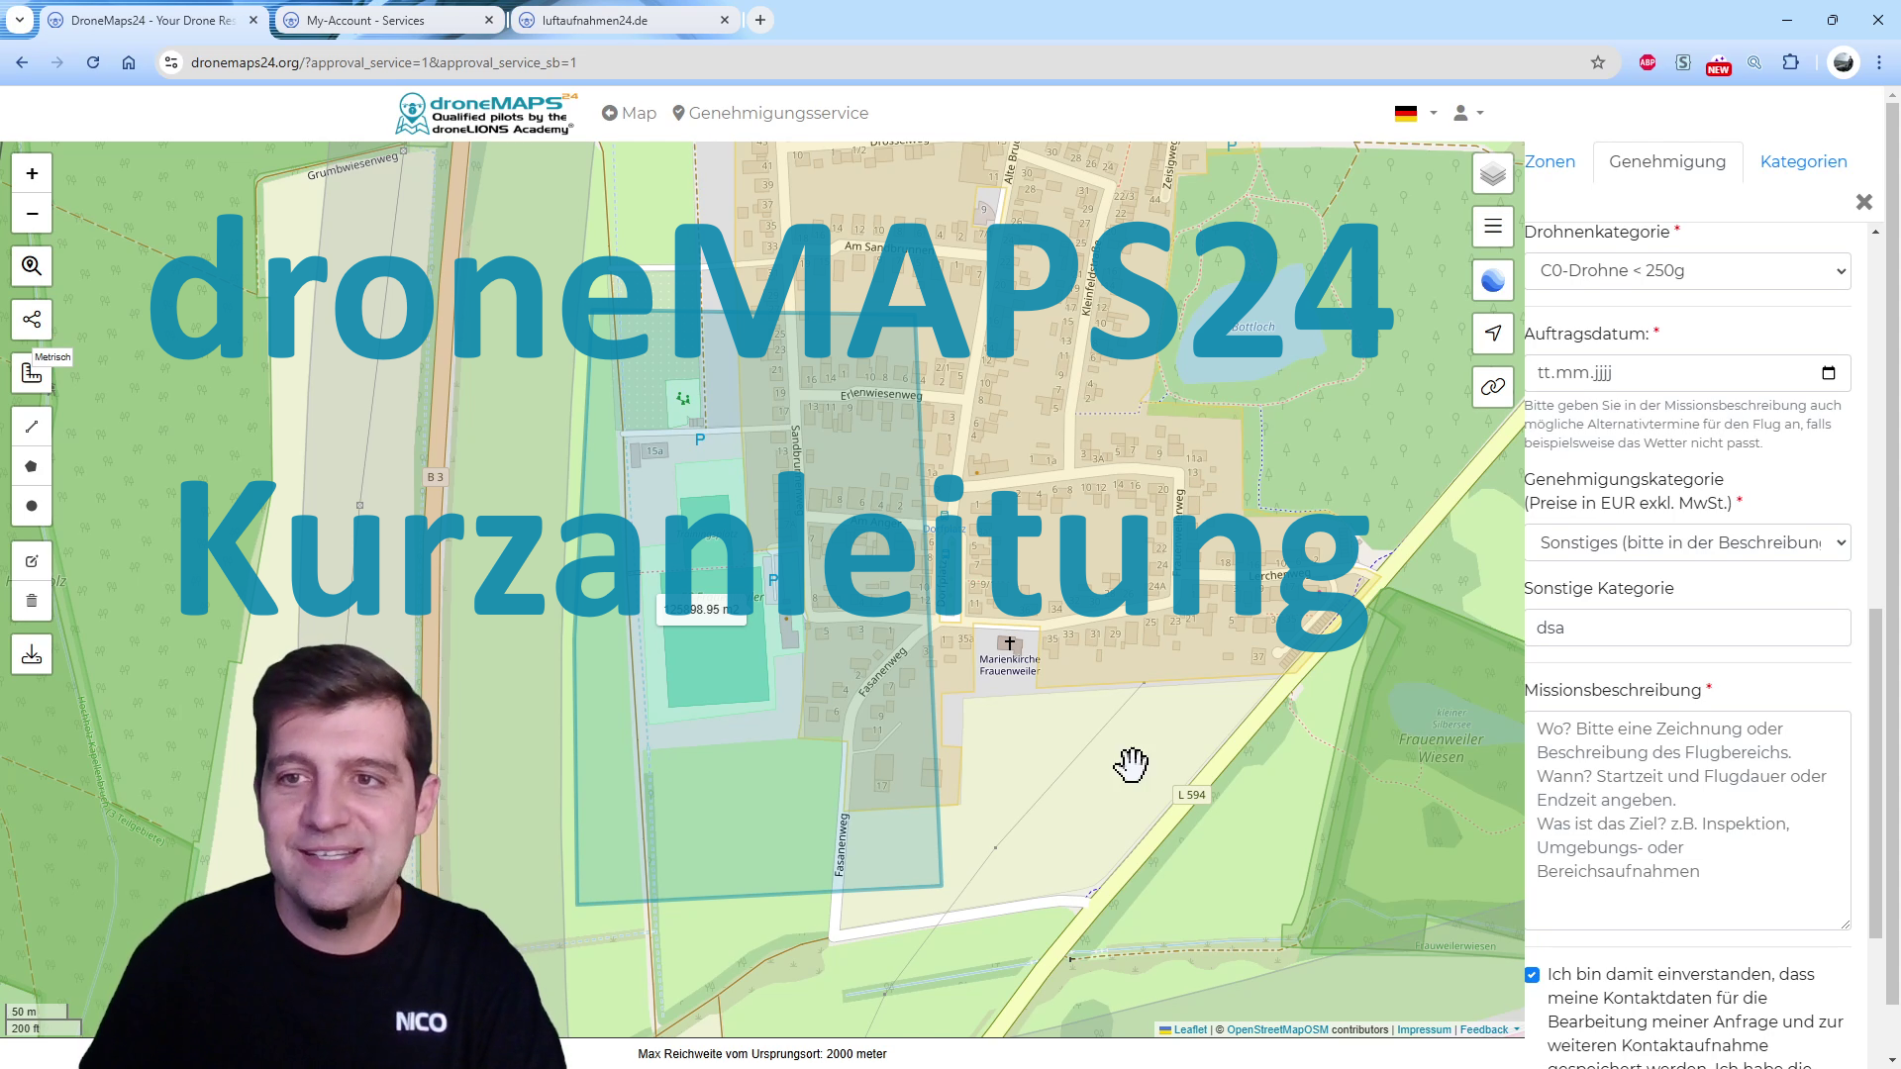Image resolution: width=1901 pixels, height=1069 pixels.
Task: Open the map layers selector
Action: tap(1493, 173)
